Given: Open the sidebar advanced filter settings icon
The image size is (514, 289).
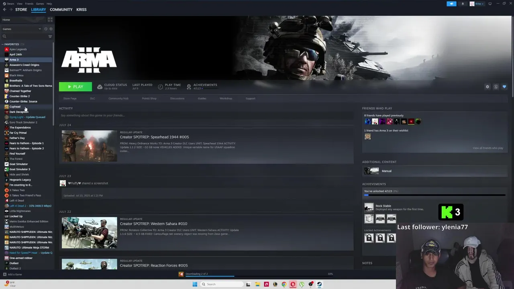Looking at the screenshot, I should pyautogui.click(x=50, y=37).
